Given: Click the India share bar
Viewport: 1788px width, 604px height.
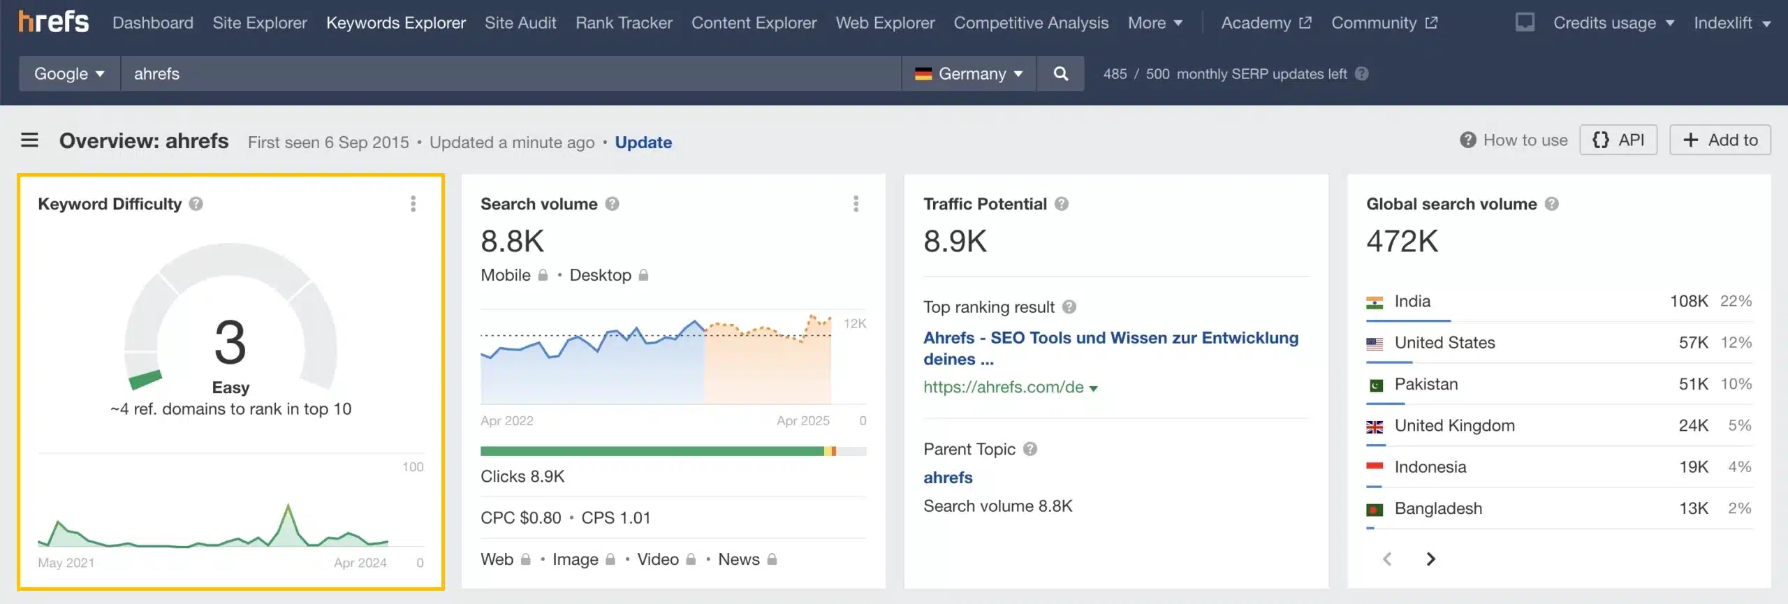Looking at the screenshot, I should click(x=1408, y=321).
